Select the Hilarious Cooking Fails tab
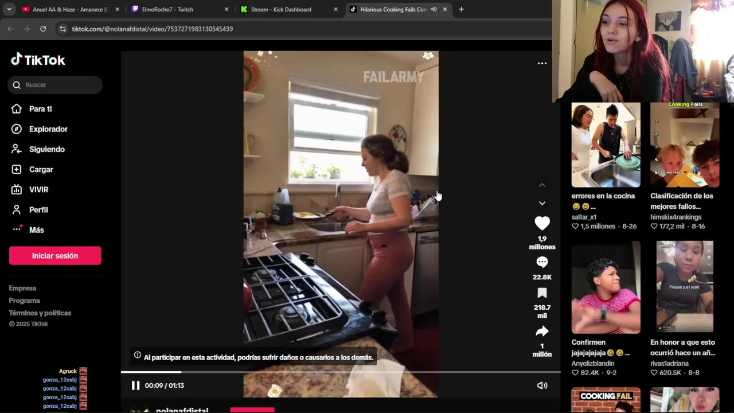734x413 pixels. [x=393, y=9]
